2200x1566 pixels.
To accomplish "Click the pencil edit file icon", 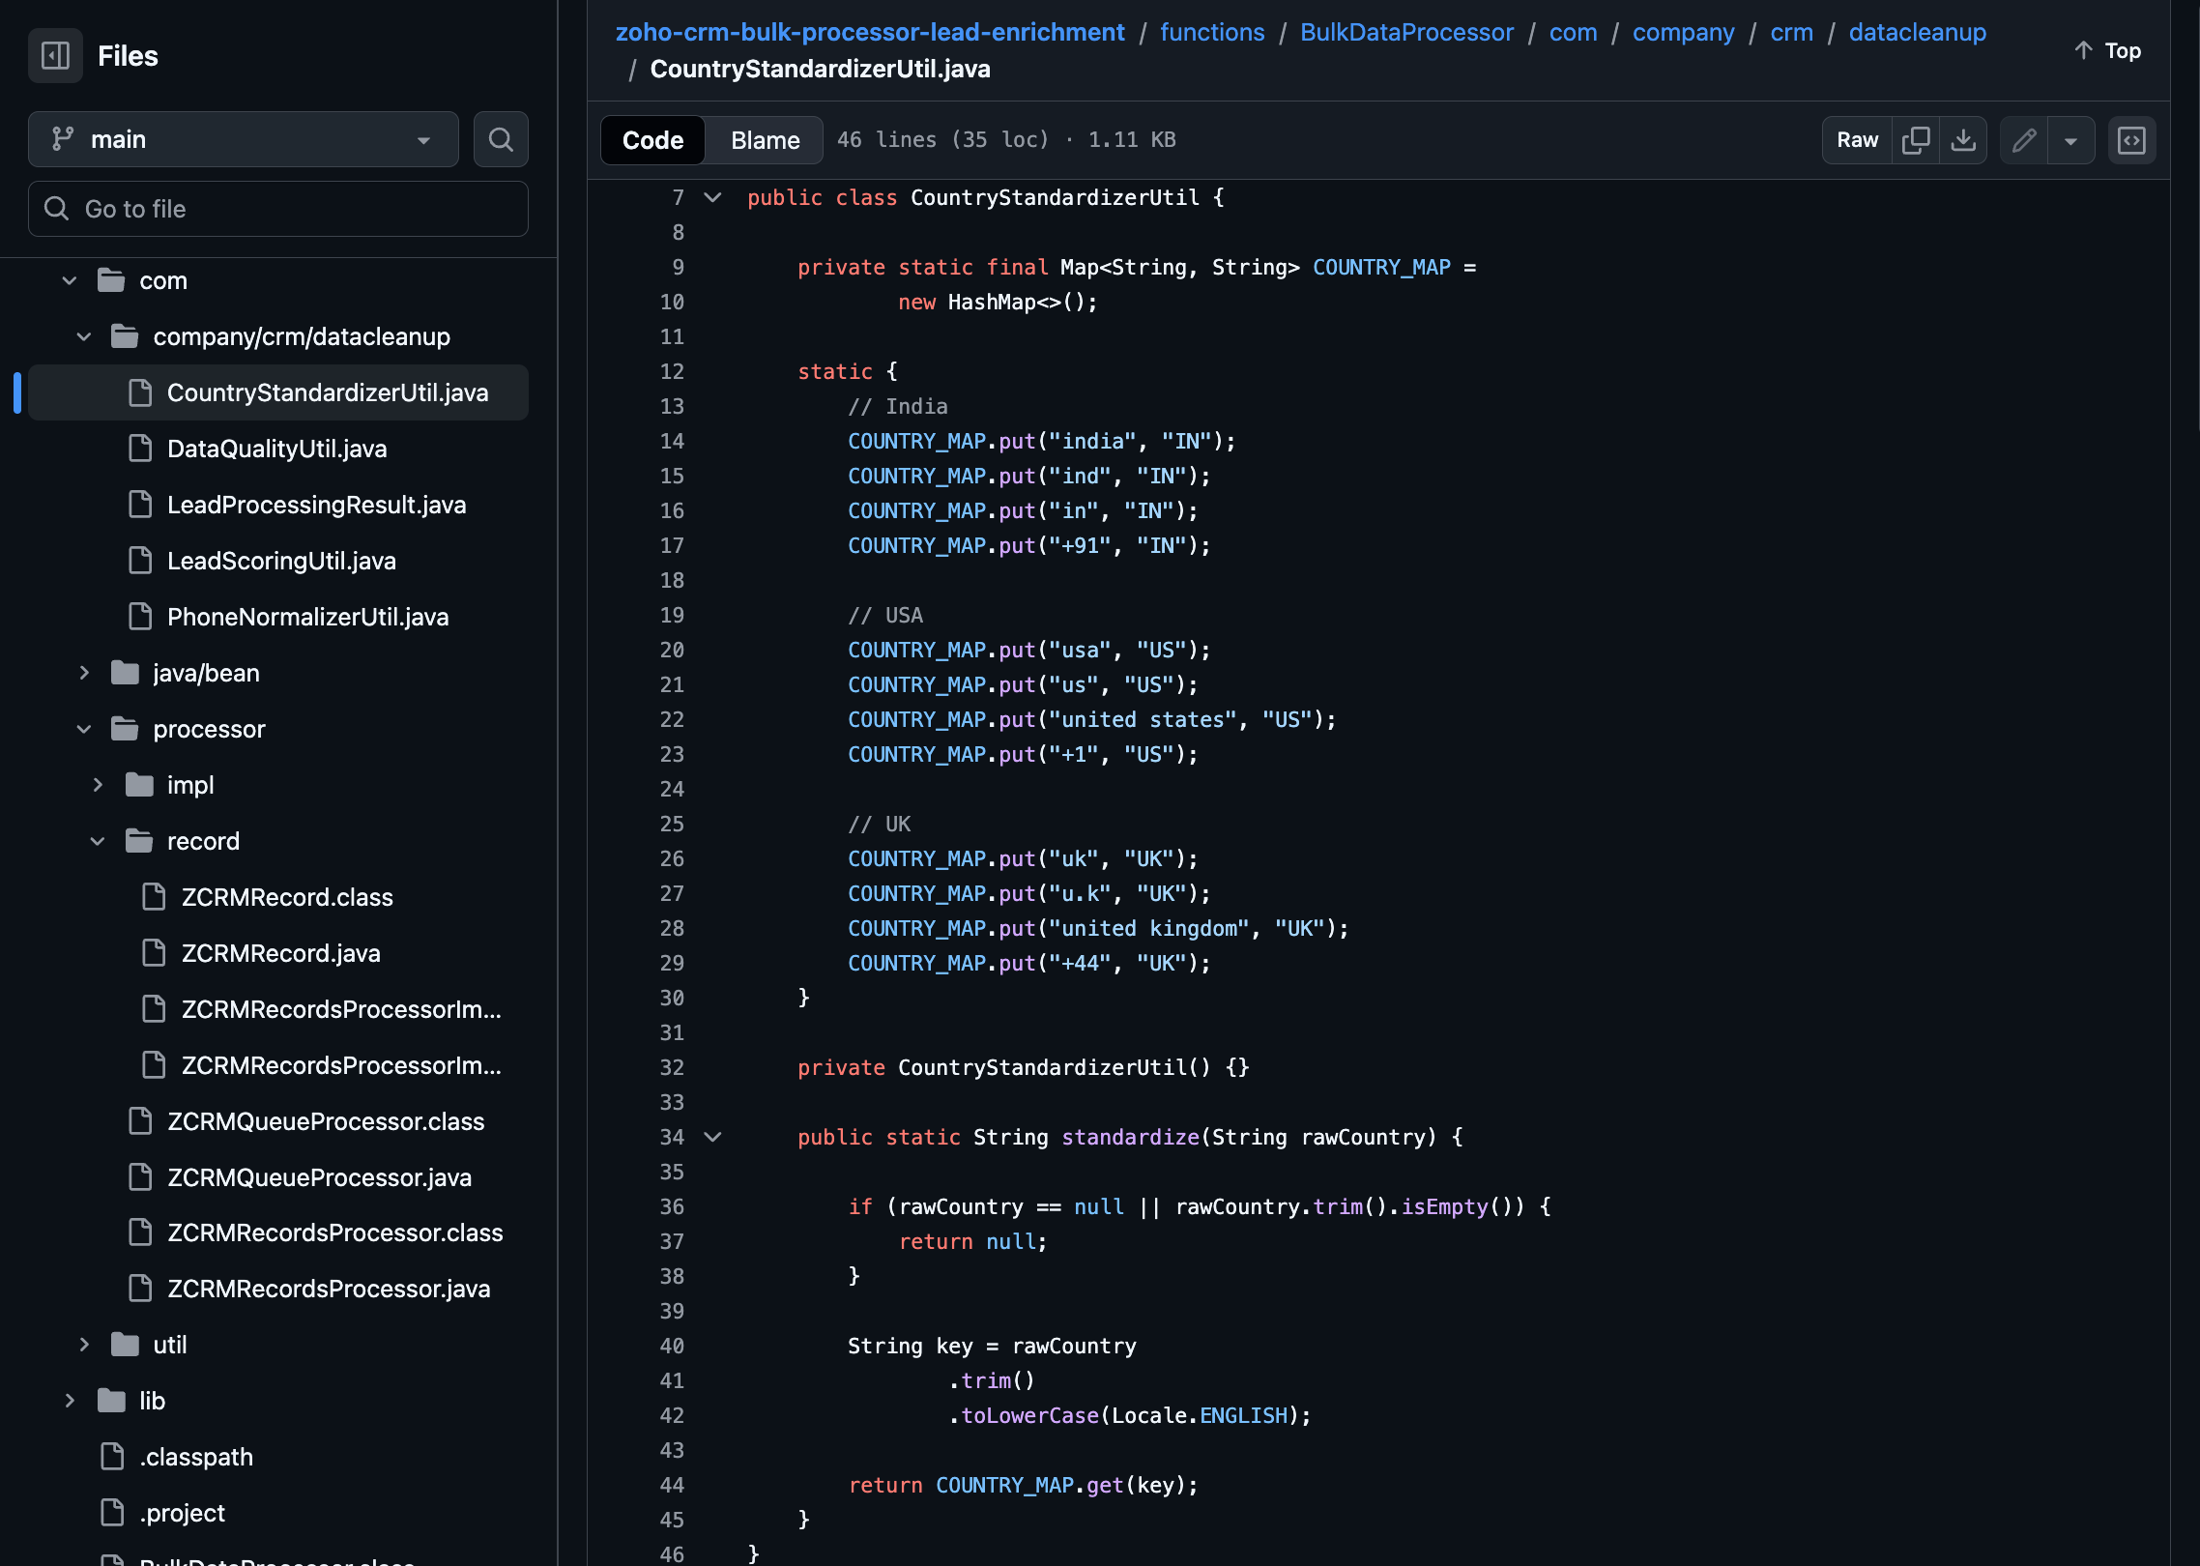I will tap(2024, 140).
